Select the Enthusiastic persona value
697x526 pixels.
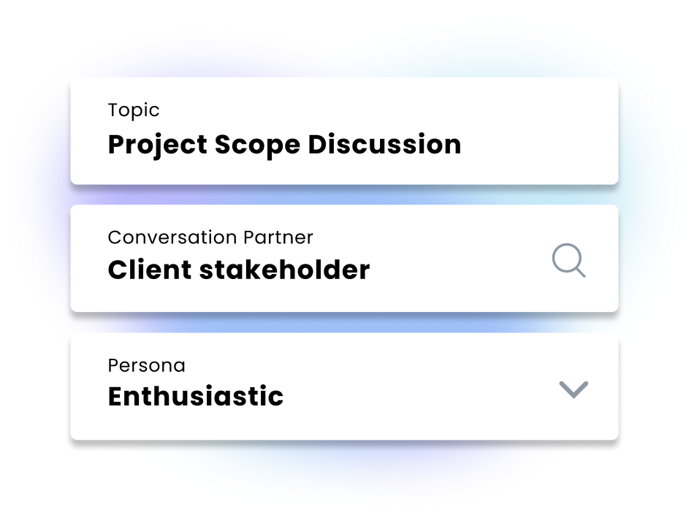(196, 397)
